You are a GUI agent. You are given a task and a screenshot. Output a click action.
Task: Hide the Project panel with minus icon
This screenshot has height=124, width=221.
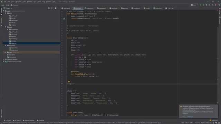click(59, 8)
